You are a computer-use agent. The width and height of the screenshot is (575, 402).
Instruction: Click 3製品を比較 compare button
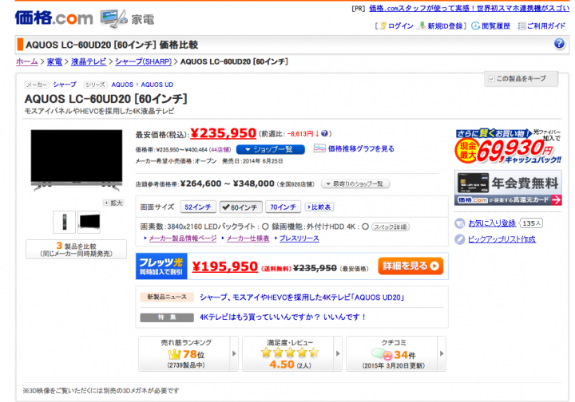(x=76, y=250)
